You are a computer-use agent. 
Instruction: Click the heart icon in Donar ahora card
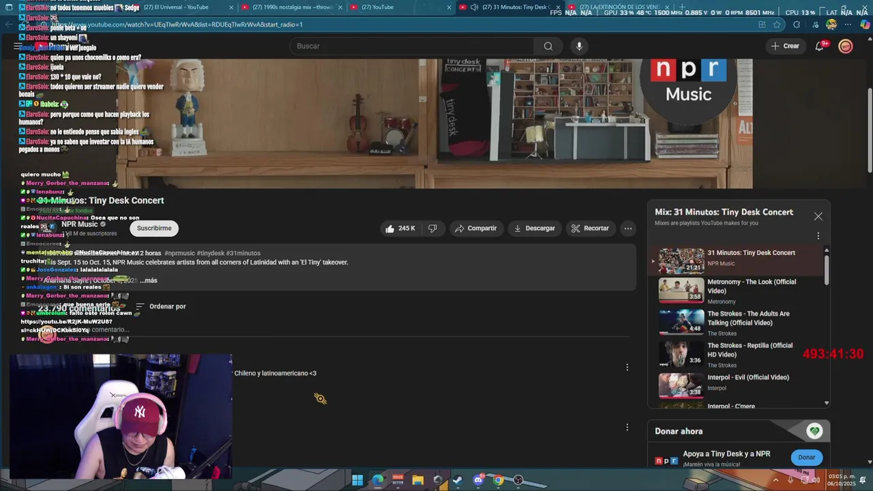tap(814, 431)
